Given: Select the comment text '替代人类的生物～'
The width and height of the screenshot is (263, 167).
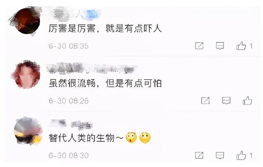Looking at the screenshot, I should pyautogui.click(x=86, y=138).
